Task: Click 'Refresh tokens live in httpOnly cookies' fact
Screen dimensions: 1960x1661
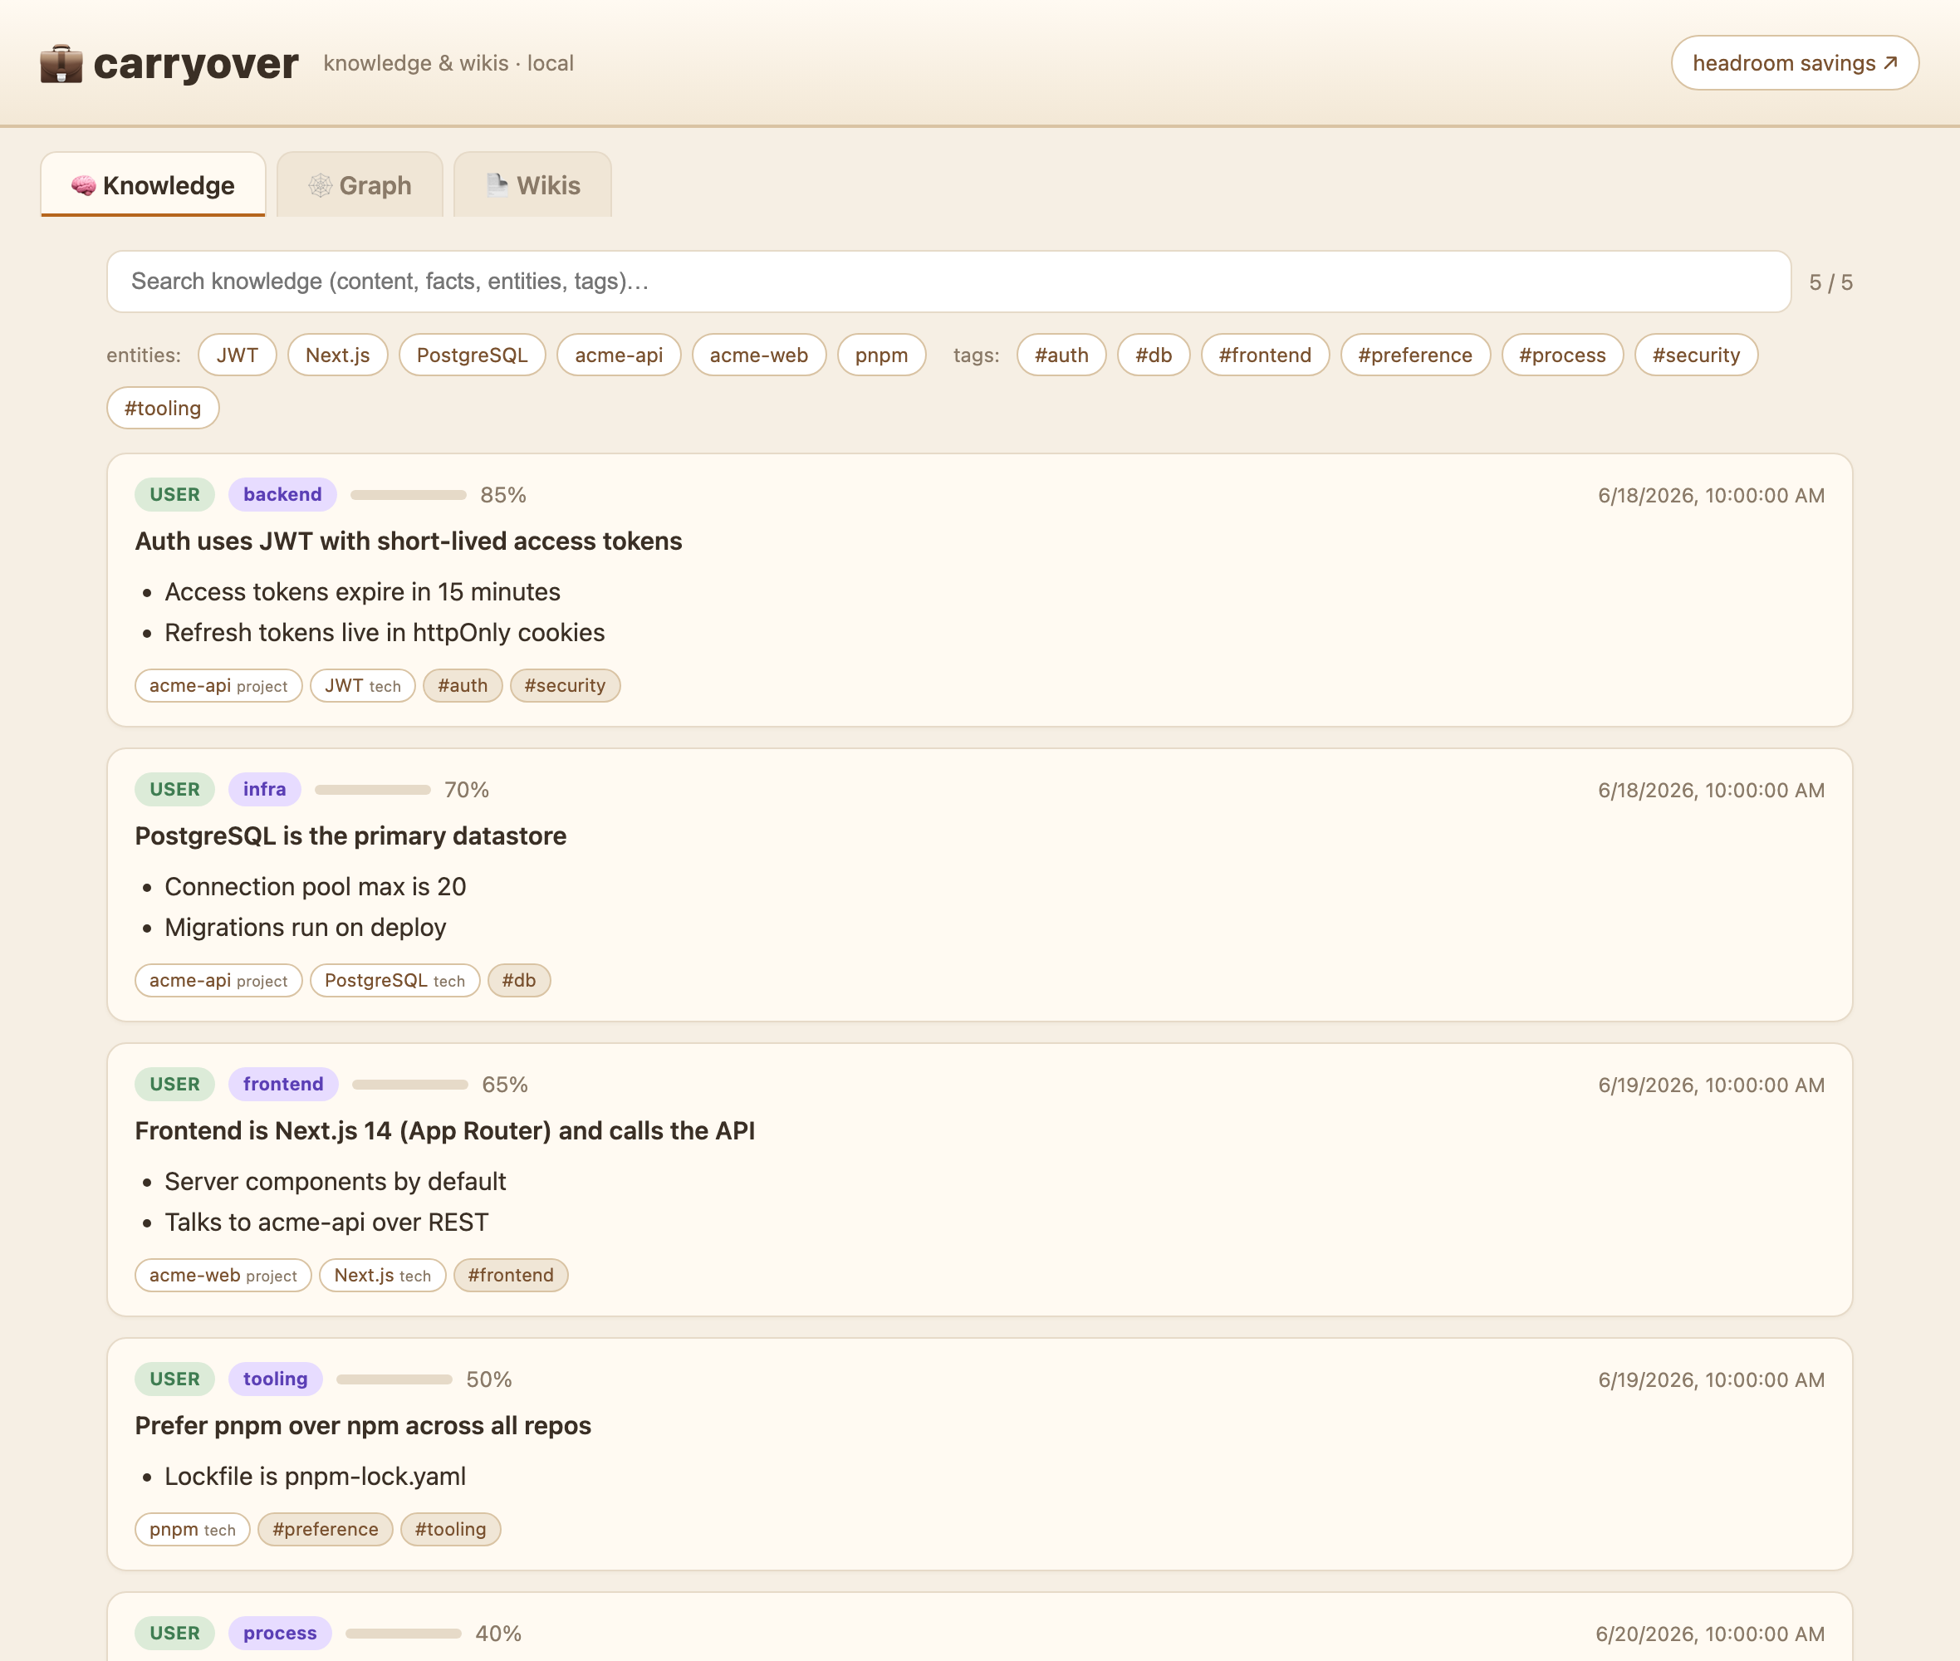Action: click(385, 633)
